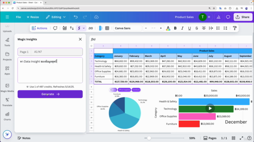Click the font size value field
The height and width of the screenshot is (142, 254).
153,28
